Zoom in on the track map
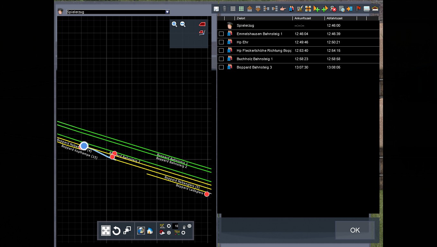Image resolution: width=437 pixels, height=247 pixels. (x=174, y=24)
